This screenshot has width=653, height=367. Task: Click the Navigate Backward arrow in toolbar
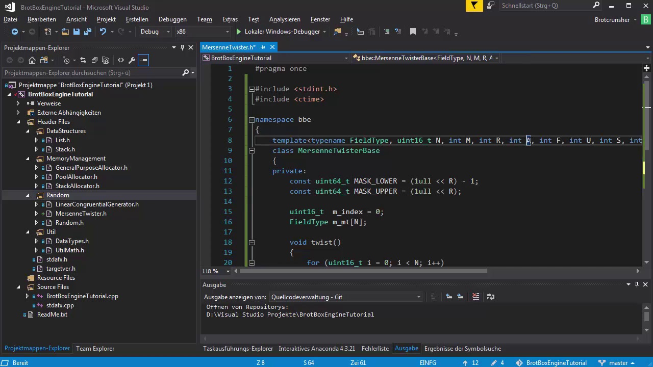pos(14,32)
